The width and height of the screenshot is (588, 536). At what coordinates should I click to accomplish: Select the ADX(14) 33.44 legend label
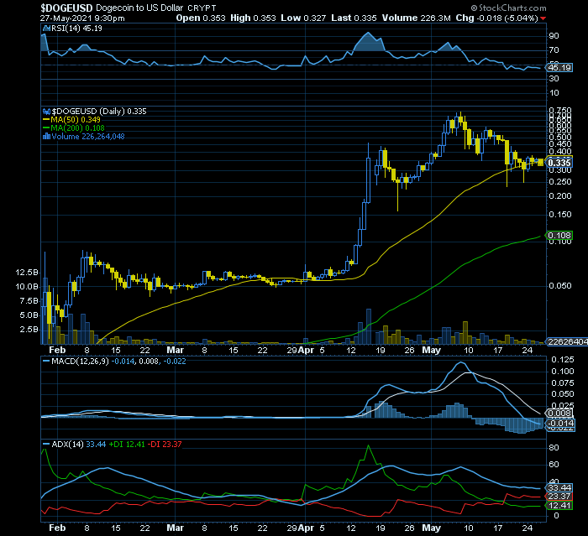tap(79, 445)
